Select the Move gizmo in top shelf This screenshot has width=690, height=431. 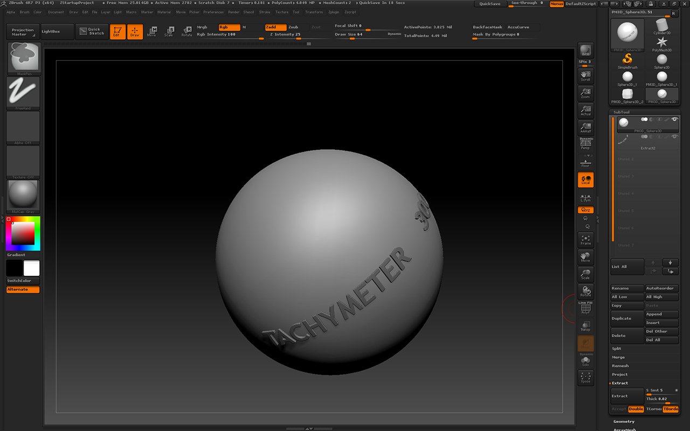point(152,32)
